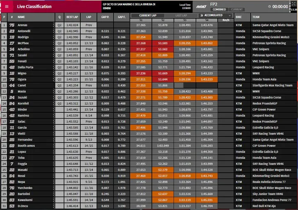Click Rossi's orange S4 time 1:43.743
Image resolution: width=298 pixels, height=210 pixels.
click(207, 176)
